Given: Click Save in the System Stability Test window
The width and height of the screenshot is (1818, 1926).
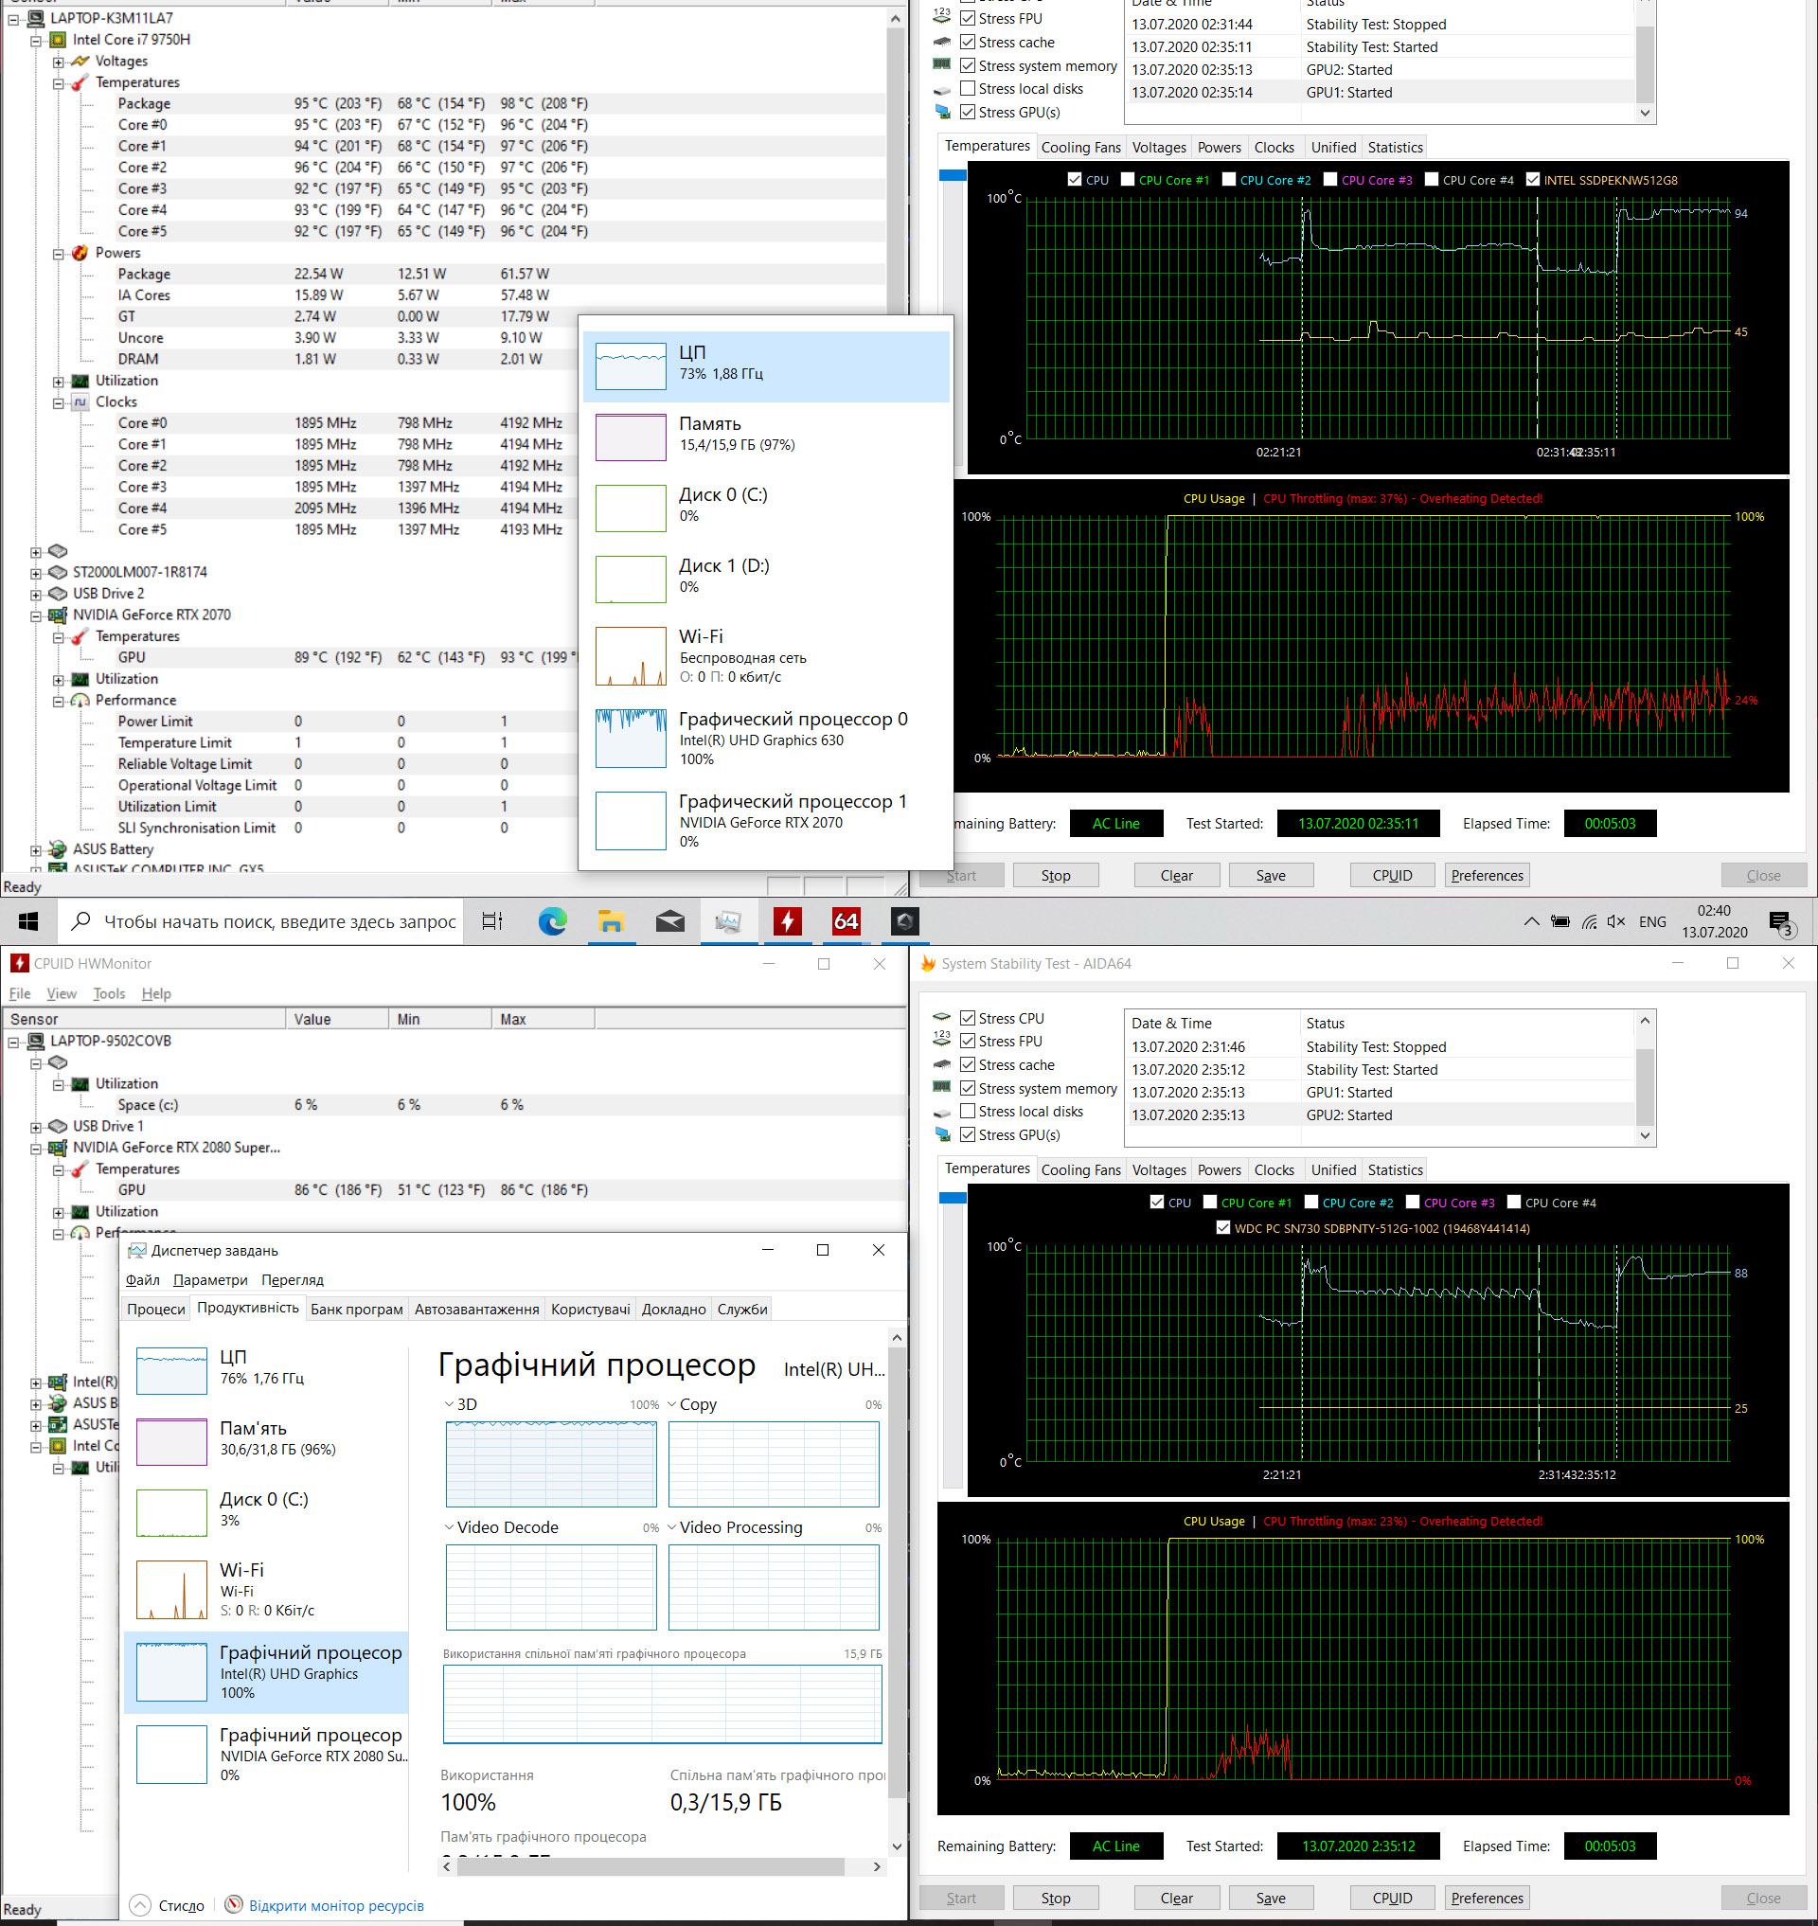Looking at the screenshot, I should click(1271, 1898).
